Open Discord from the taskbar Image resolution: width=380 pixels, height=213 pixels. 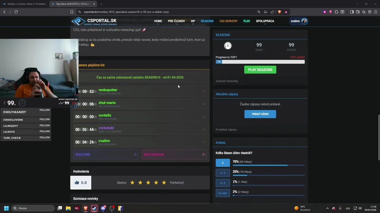(x=103, y=208)
